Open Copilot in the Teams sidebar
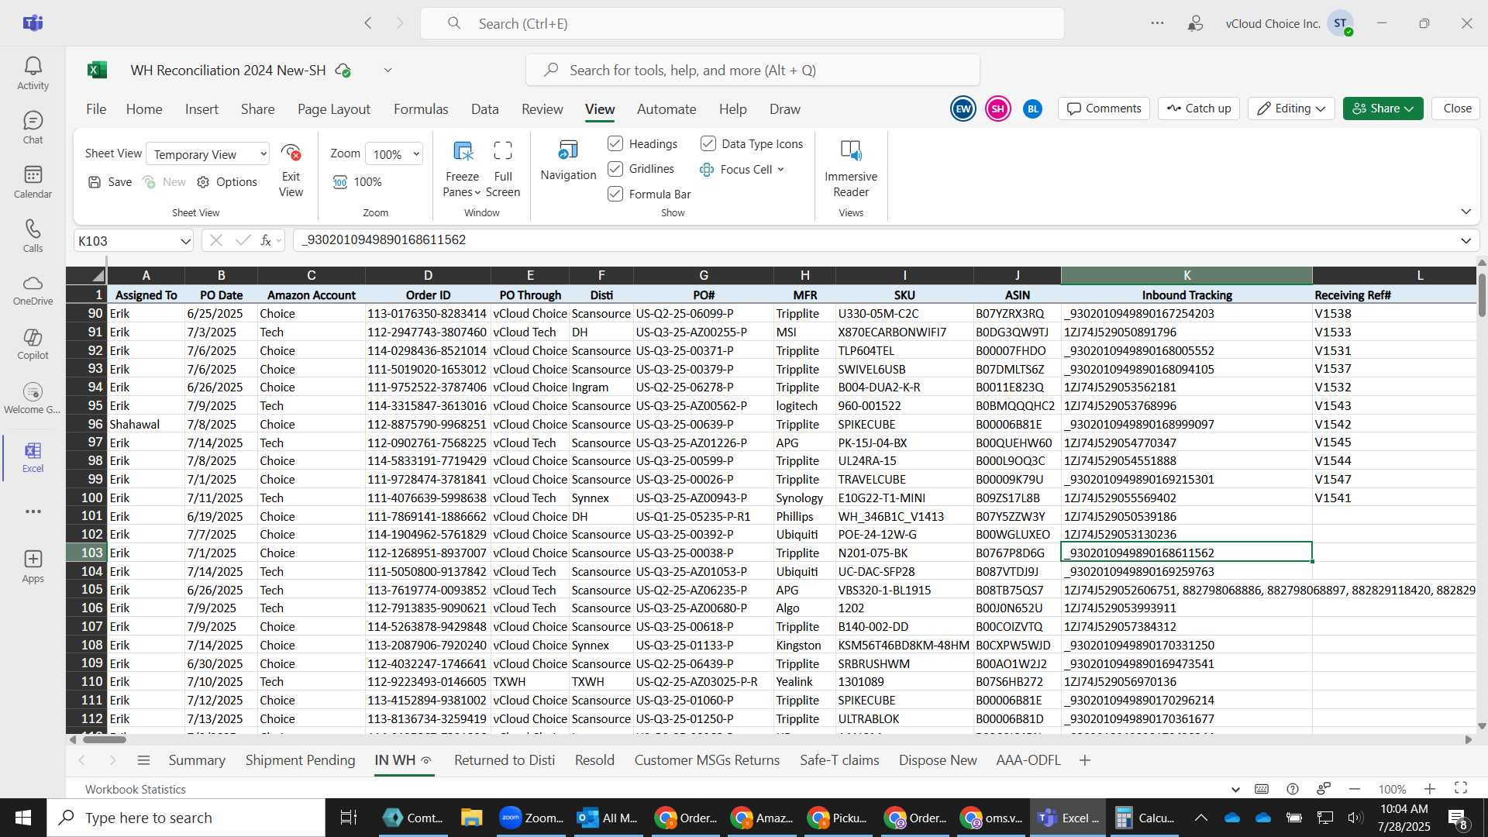1488x837 pixels. point(33,344)
